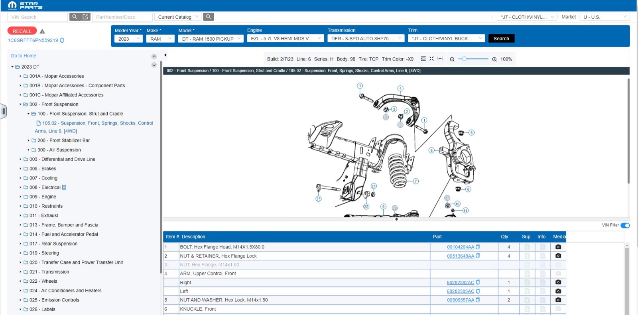This screenshot has width=638, height=315.
Task: Copy part number 06513648AA
Action: 478,256
